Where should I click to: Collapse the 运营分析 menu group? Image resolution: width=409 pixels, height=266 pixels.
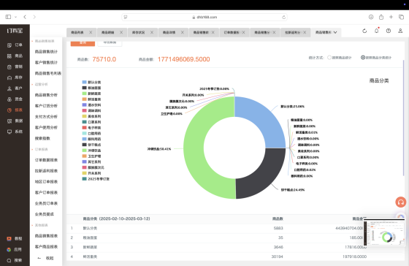(39, 84)
